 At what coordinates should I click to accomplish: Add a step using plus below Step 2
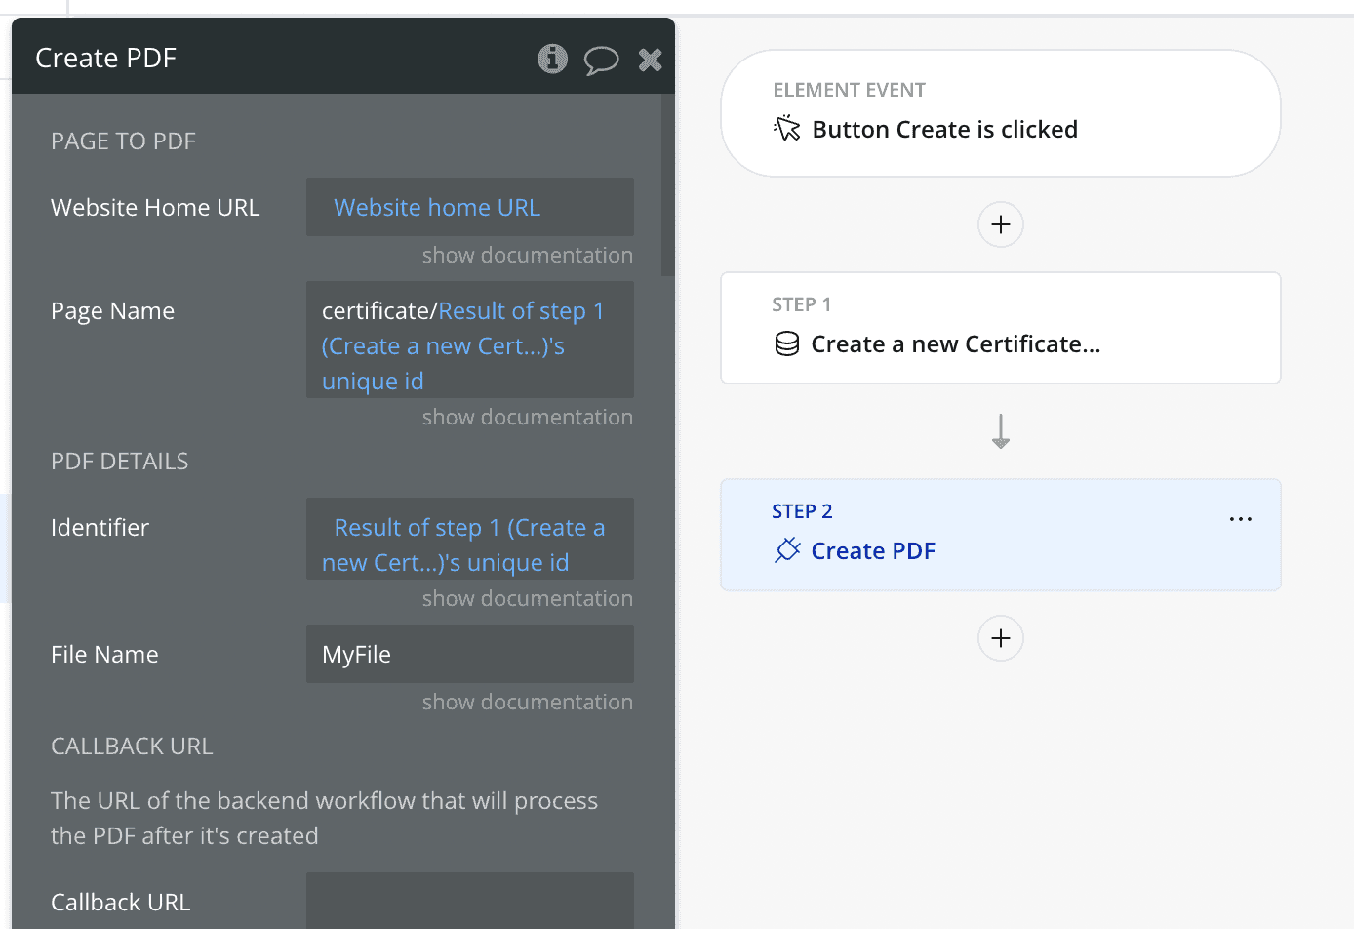(1000, 638)
